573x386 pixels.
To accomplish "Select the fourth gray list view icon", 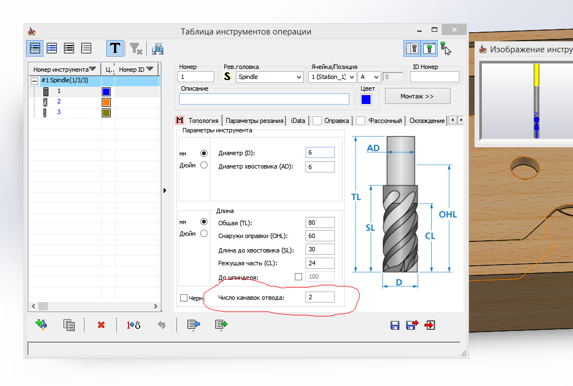I will point(86,48).
